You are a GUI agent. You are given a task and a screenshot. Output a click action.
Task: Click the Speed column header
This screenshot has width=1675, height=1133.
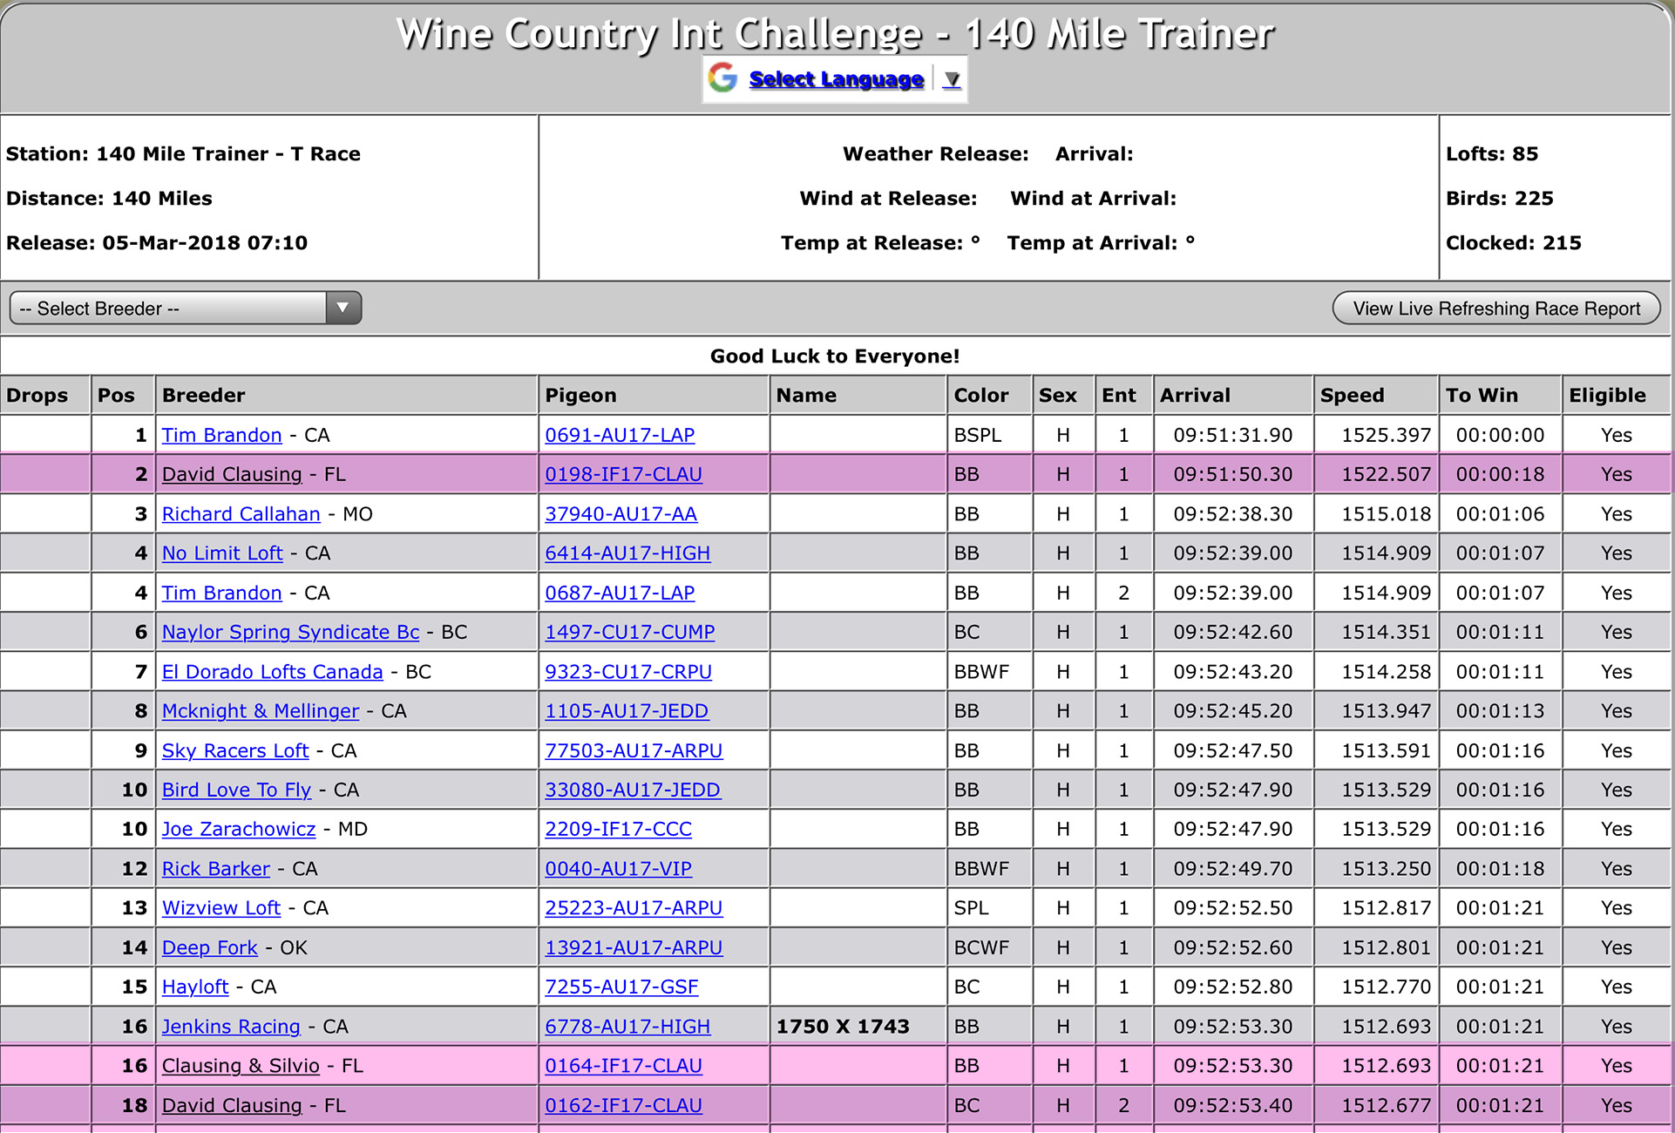[1352, 396]
